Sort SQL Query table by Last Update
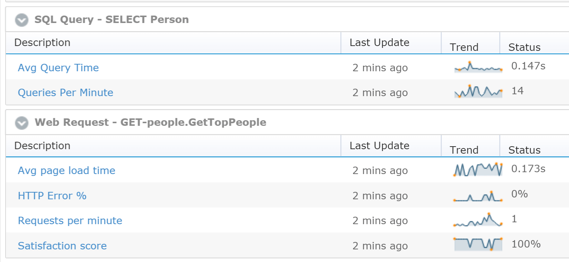Viewport: 569px width, 262px height. [x=379, y=42]
